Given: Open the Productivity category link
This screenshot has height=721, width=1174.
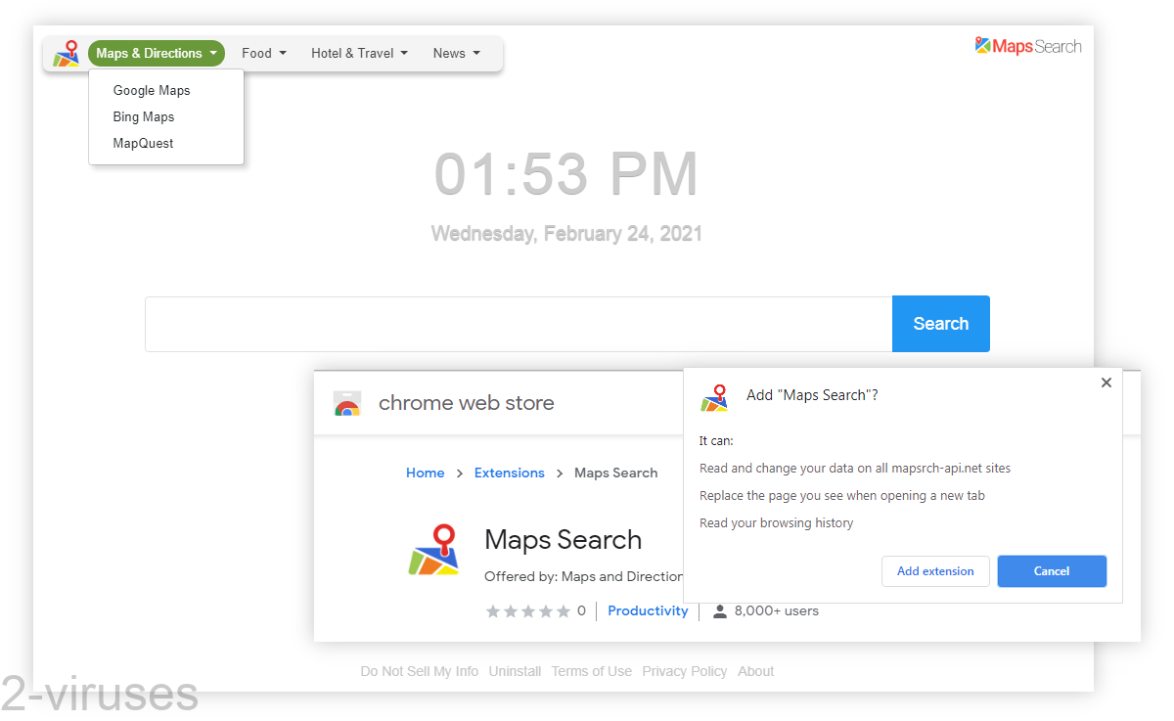Looking at the screenshot, I should point(648,610).
